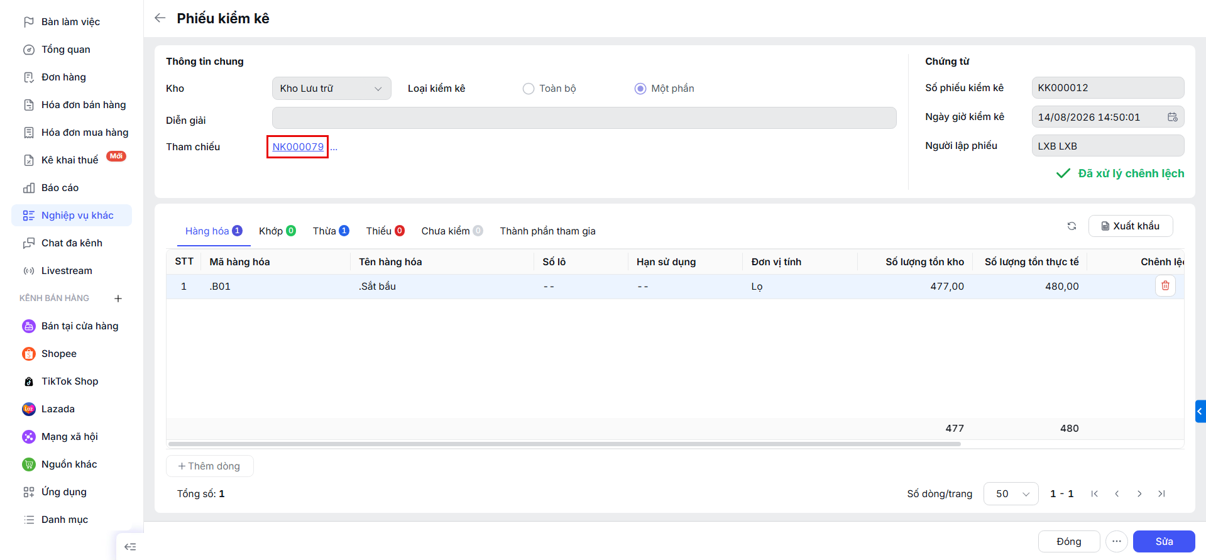The height and width of the screenshot is (560, 1206).
Task: Click the Shopee logo icon
Action: coord(28,354)
